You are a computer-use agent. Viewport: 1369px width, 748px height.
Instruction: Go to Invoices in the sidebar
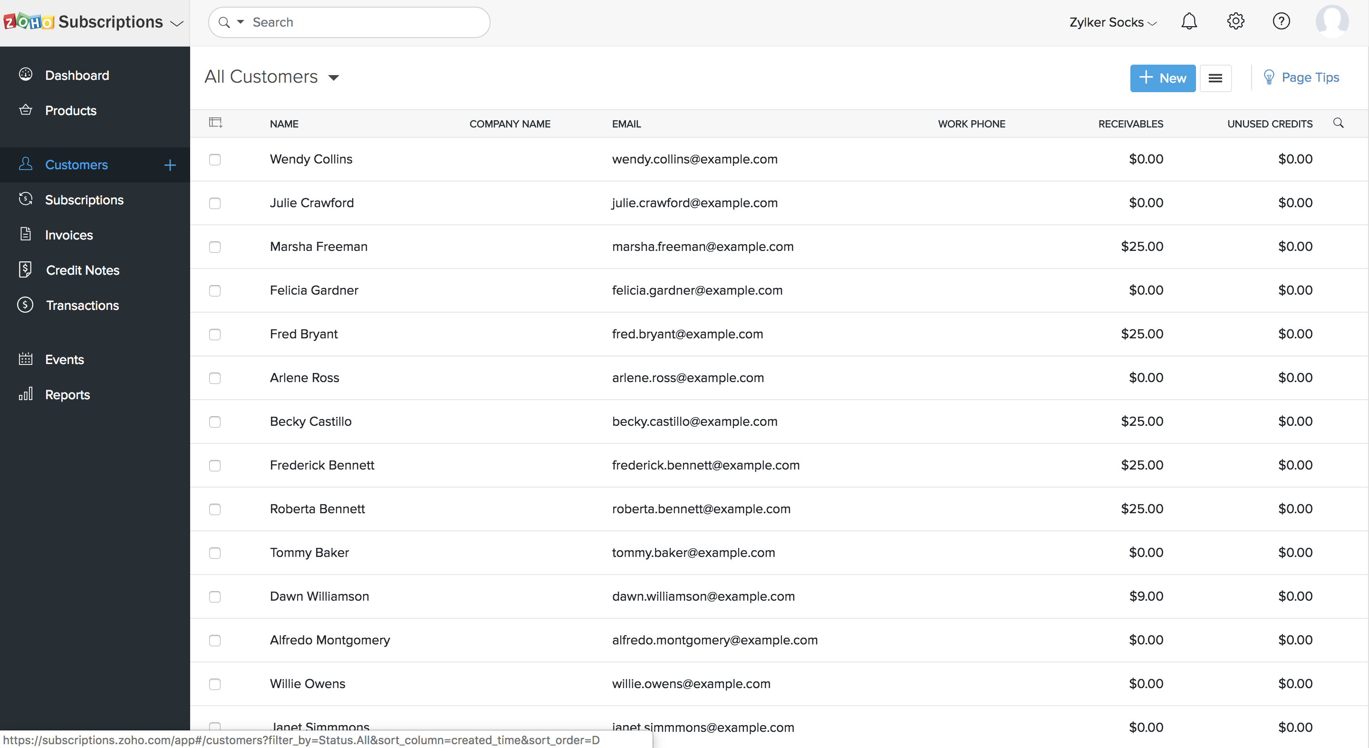[68, 235]
